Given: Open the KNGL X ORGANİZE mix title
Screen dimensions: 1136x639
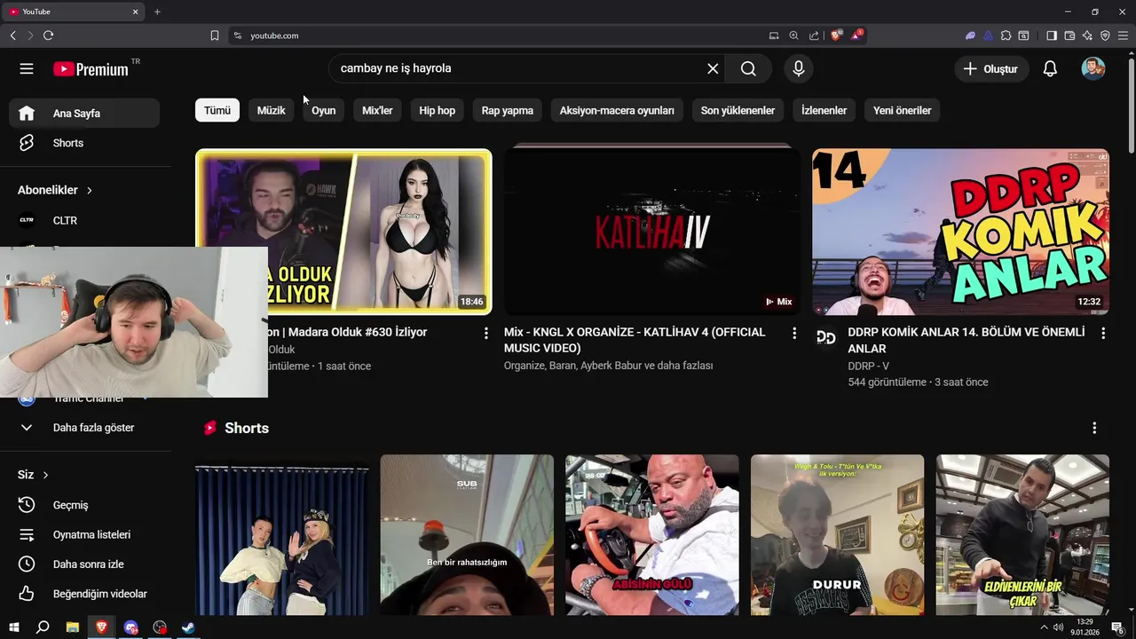Looking at the screenshot, I should point(635,340).
